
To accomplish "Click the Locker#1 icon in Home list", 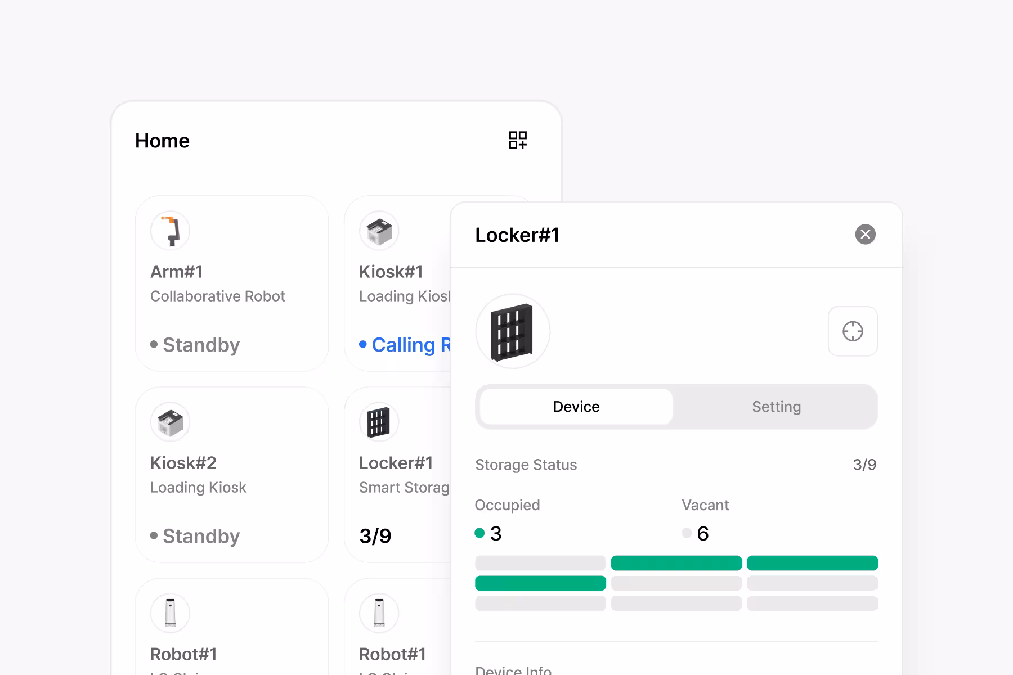I will [379, 422].
